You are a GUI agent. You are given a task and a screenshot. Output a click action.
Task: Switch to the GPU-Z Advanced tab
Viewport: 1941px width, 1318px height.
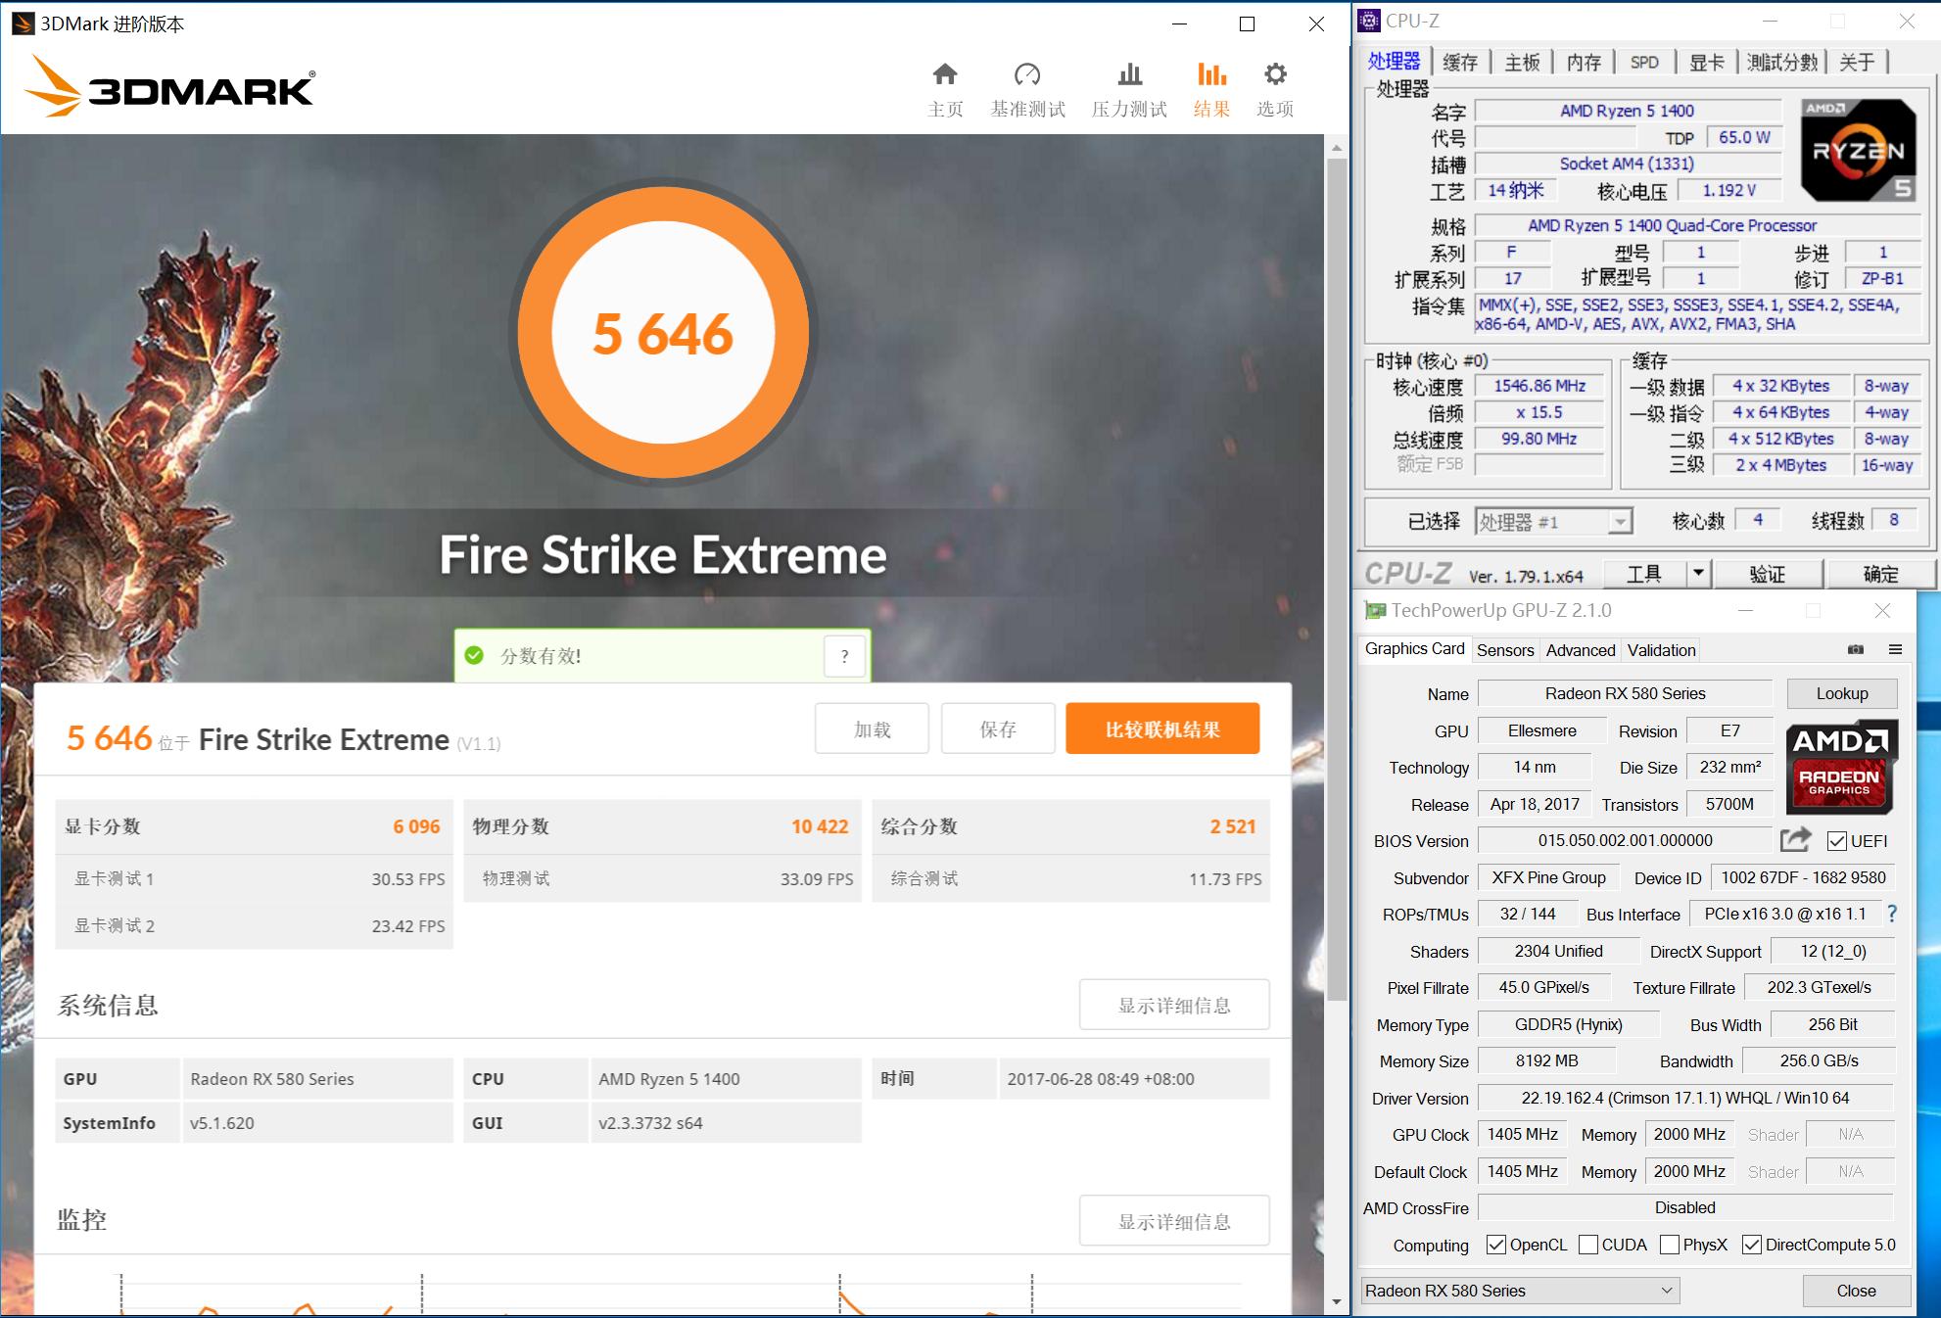coord(1581,650)
